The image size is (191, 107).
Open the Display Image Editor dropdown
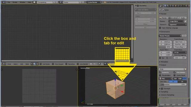point(176,21)
